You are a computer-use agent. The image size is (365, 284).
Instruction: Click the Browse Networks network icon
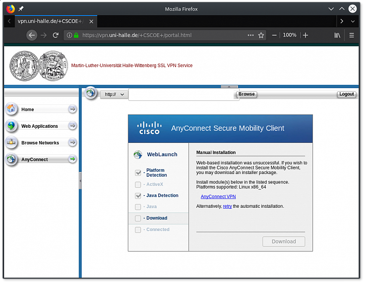[x=11, y=142]
